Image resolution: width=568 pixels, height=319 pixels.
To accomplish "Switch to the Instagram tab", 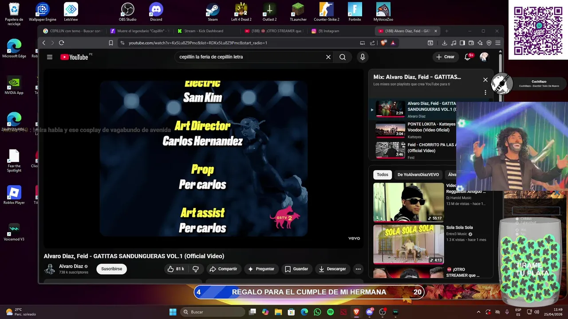I will (341, 31).
